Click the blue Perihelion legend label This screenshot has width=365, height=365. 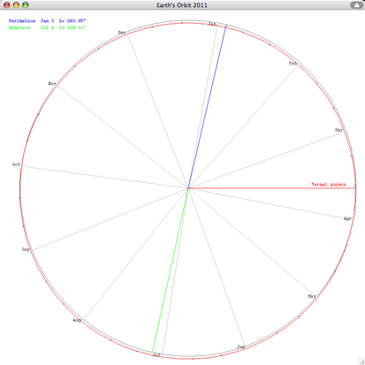(22, 21)
